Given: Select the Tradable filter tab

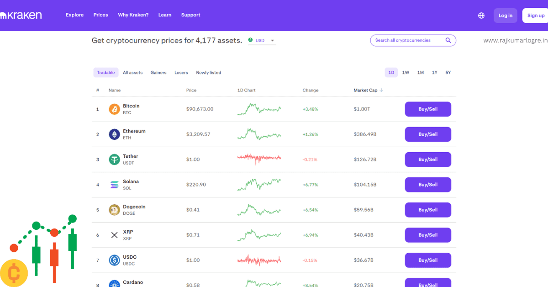Looking at the screenshot, I should [x=106, y=73].
